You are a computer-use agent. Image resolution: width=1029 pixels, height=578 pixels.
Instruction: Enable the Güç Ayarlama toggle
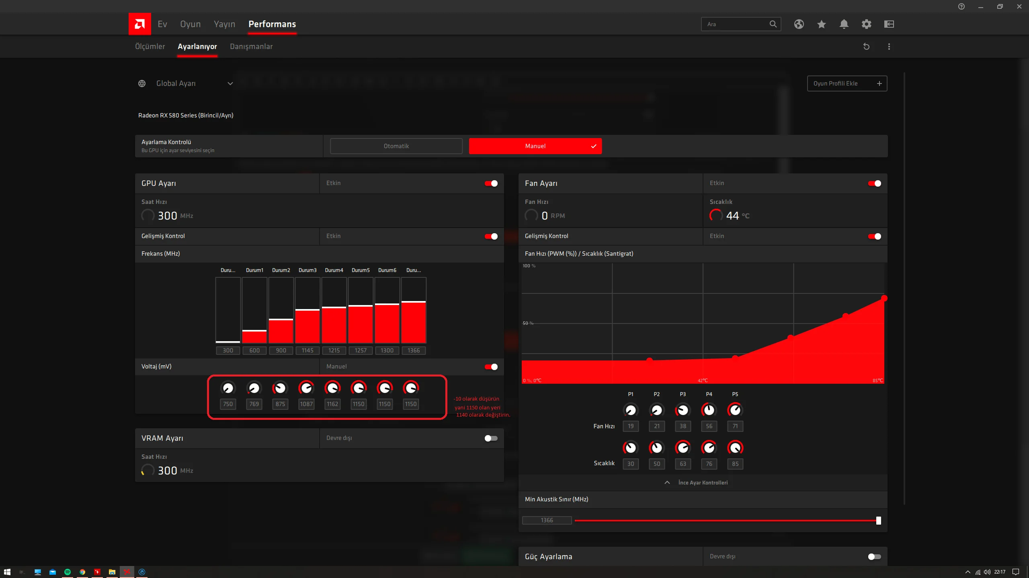click(874, 557)
